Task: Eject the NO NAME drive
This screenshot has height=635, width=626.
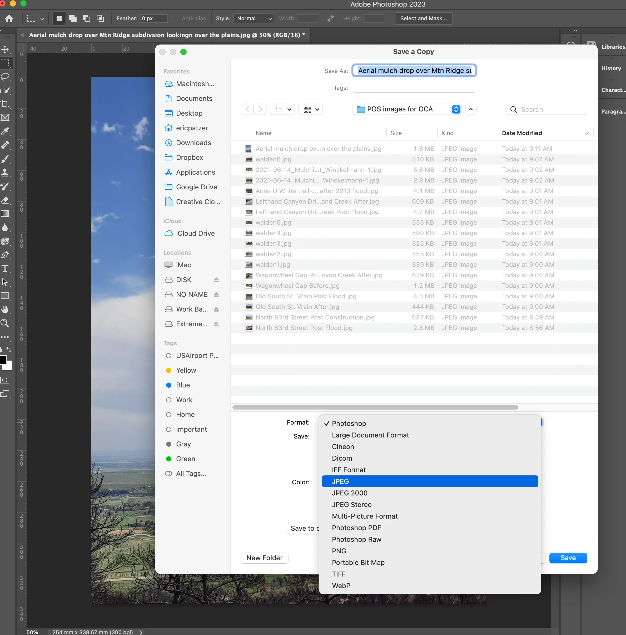Action: (x=216, y=294)
